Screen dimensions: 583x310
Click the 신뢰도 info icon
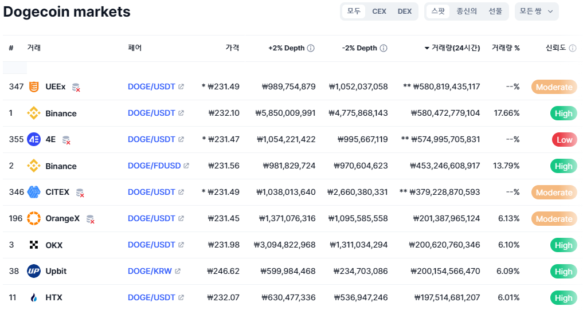[x=573, y=48]
